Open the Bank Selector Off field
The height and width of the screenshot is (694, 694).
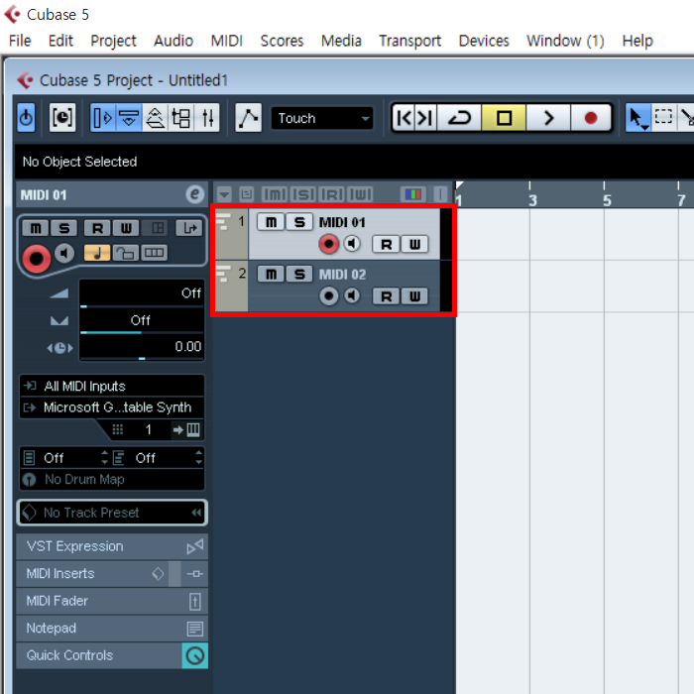click(65, 458)
